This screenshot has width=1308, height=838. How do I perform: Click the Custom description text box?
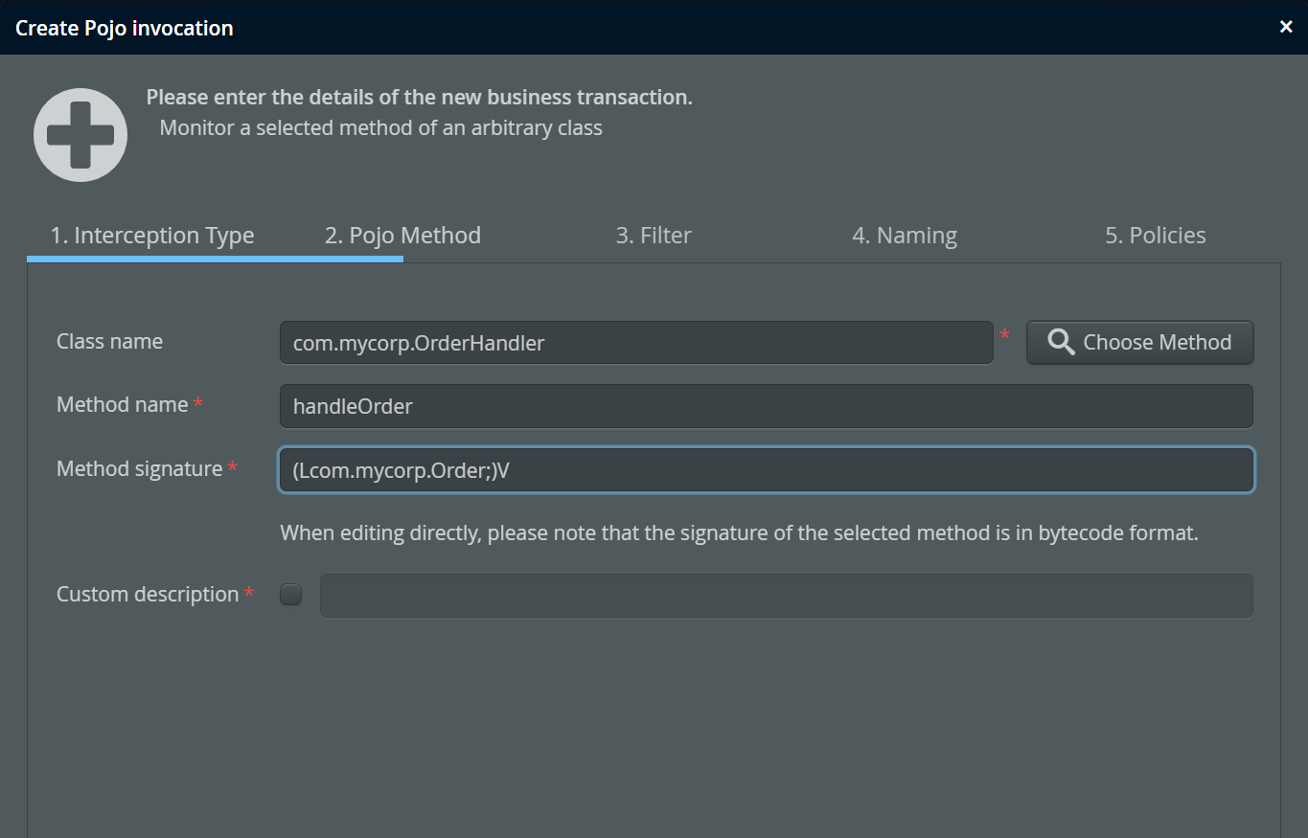pyautogui.click(x=786, y=596)
